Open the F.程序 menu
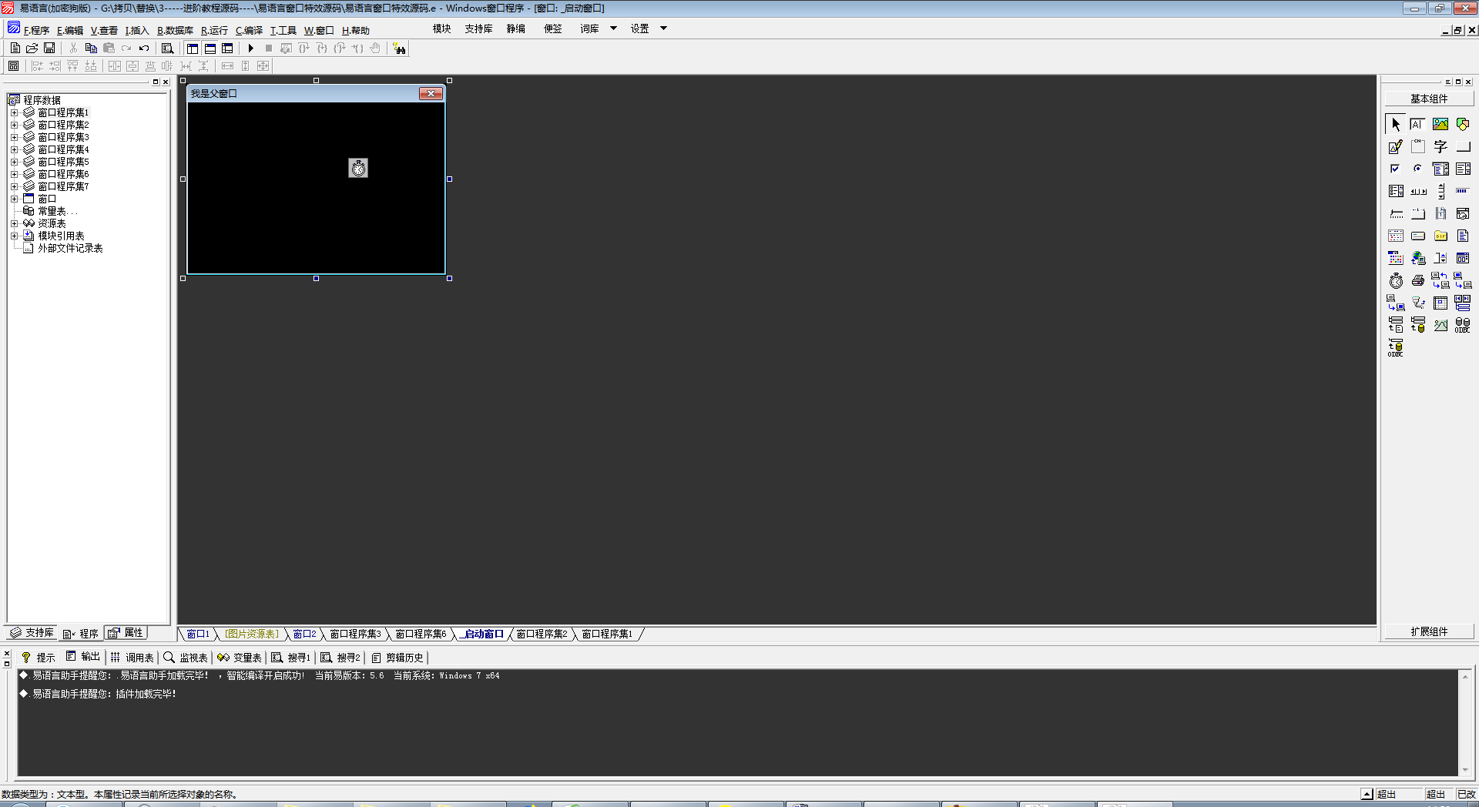Viewport: 1479px width, 807px height. [36, 31]
